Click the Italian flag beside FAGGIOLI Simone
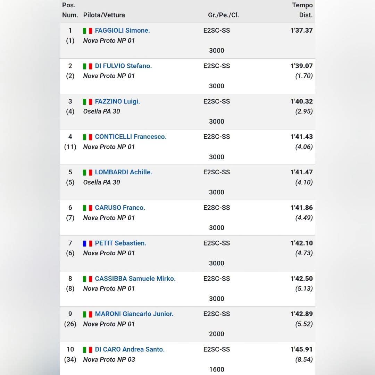Viewport: 375px width, 375px height. pyautogui.click(x=87, y=31)
